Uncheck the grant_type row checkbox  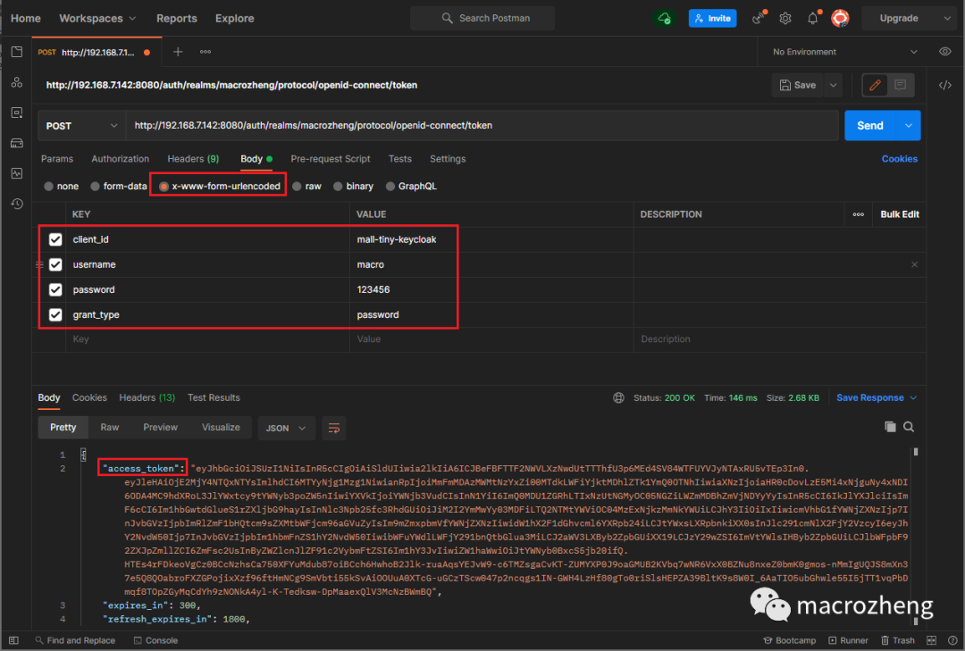coord(55,314)
